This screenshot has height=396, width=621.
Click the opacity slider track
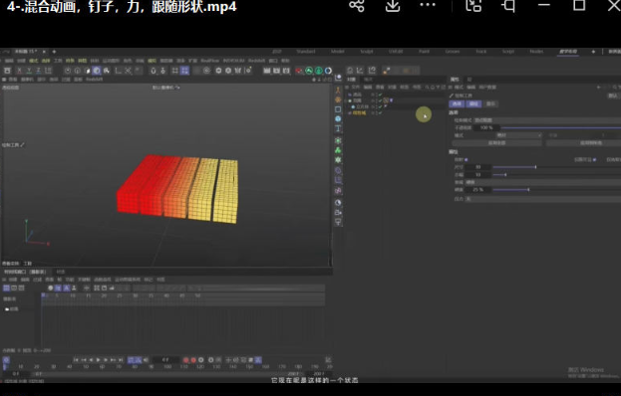[561, 127]
